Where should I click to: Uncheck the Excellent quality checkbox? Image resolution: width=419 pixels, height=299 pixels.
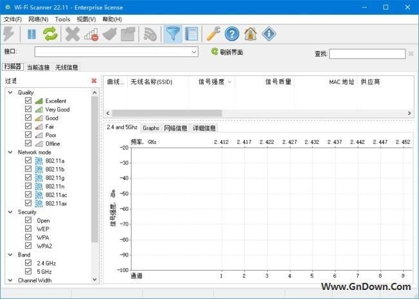(28, 101)
